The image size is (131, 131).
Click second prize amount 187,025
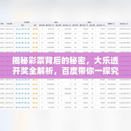click(x=85, y=34)
